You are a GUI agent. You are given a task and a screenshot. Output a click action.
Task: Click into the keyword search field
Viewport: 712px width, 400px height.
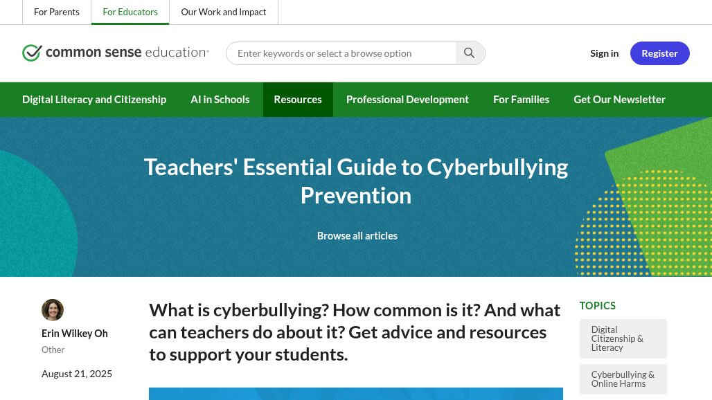341,53
